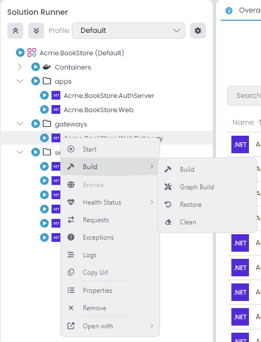Click play icon next to Containers
The image size is (261, 342).
pyautogui.click(x=36, y=67)
